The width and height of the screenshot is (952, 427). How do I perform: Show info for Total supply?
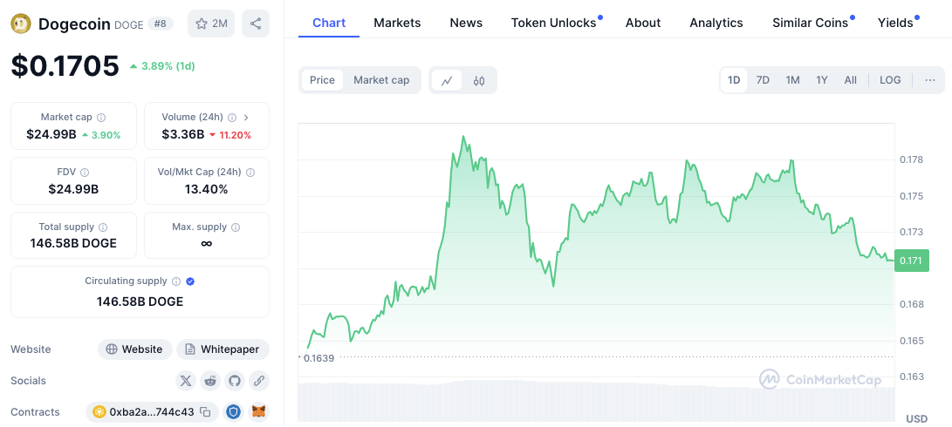(103, 227)
